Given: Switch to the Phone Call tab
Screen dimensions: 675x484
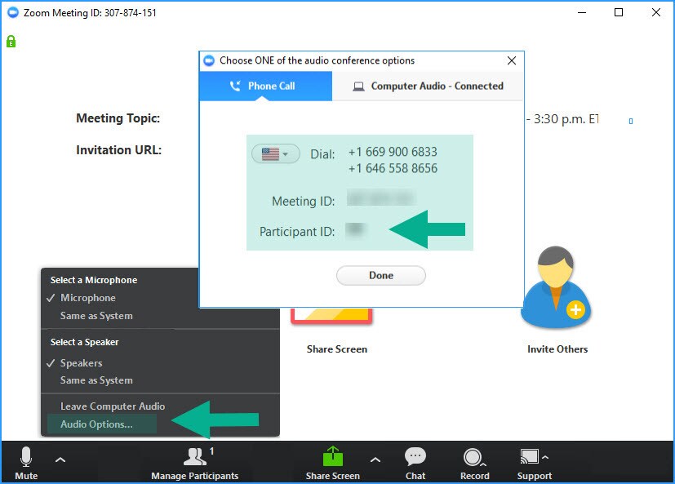Looking at the screenshot, I should coord(265,86).
